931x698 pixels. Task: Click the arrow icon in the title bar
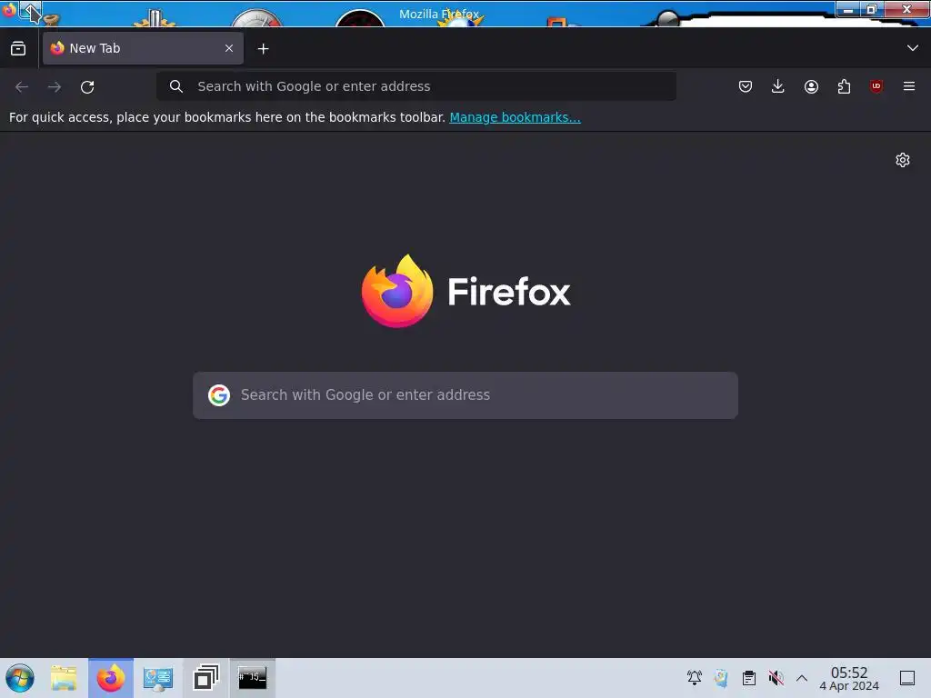[32, 11]
